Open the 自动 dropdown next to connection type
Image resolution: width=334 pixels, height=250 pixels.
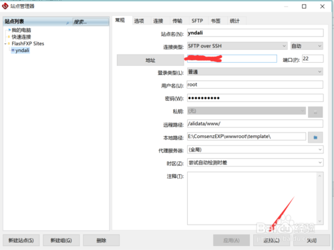click(307, 46)
